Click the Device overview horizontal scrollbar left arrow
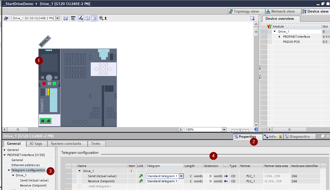The height and width of the screenshot is (190, 330). [x=270, y=130]
